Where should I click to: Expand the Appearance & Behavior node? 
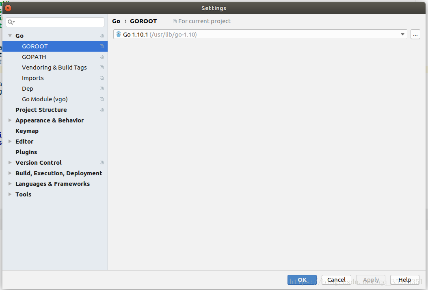10,120
